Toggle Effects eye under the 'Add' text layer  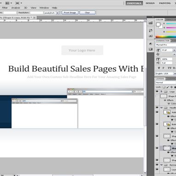(x=169, y=116)
